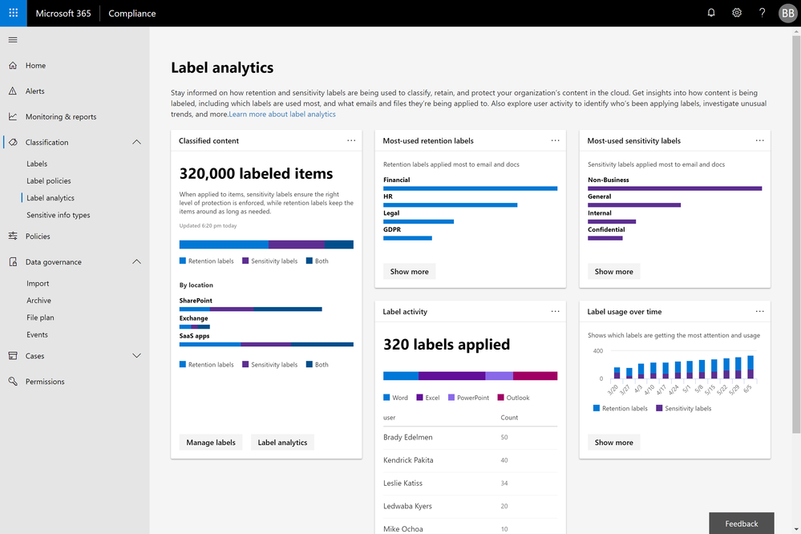The image size is (801, 534).
Task: Show more retention labels
Action: (x=409, y=271)
